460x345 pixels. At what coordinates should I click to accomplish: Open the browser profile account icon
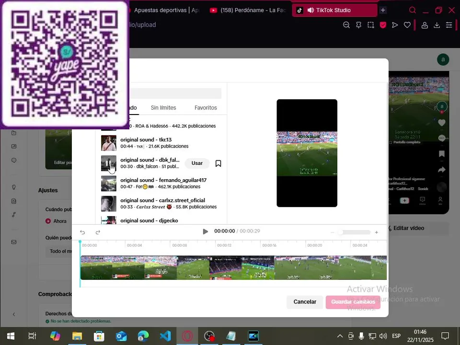click(x=425, y=25)
